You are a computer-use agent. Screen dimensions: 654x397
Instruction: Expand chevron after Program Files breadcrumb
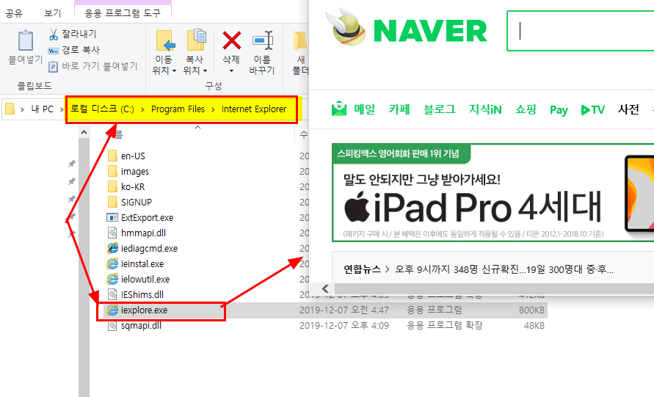tap(213, 109)
